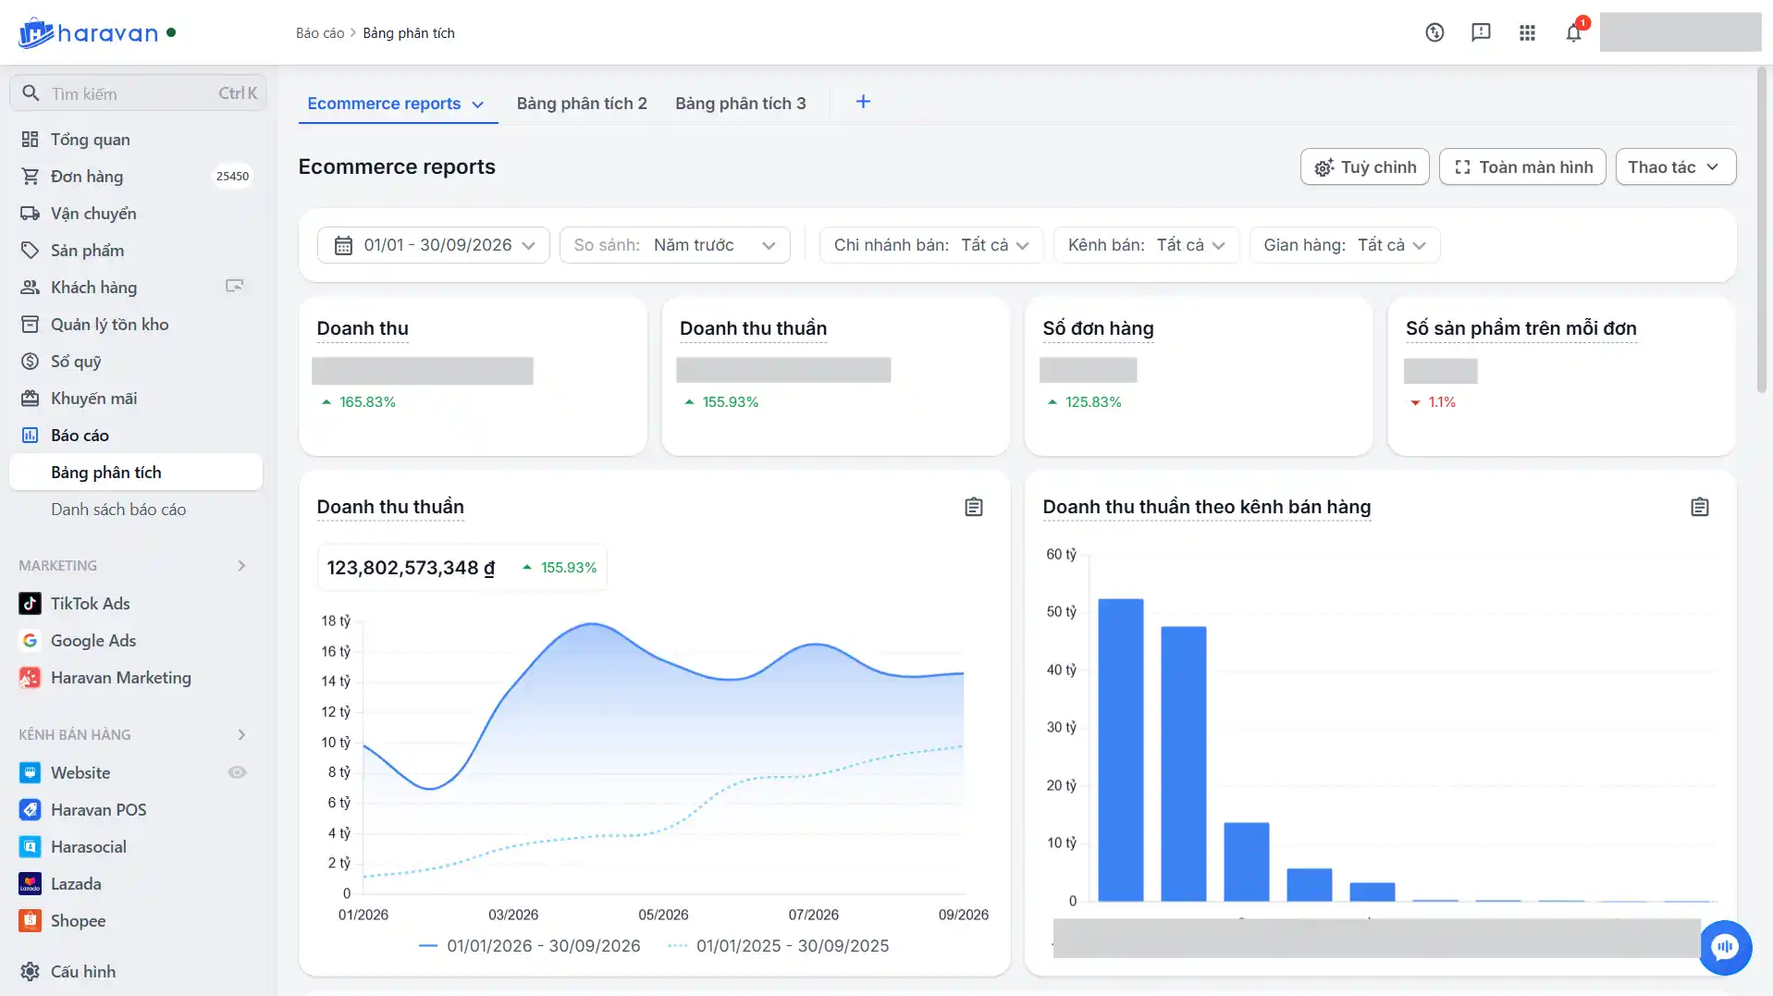Go to Báo cáo breadcrumb link
1773x996 pixels.
pos(320,32)
